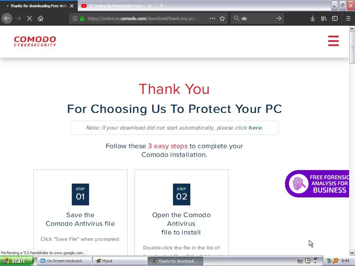Go back to the previous page

(7, 18)
